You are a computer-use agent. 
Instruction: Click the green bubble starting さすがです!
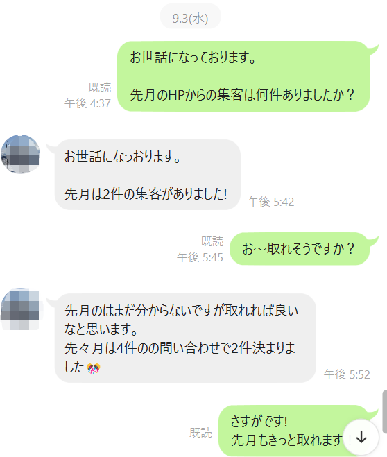pyautogui.click(x=294, y=431)
